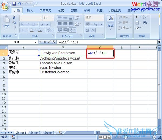Click the Clear eraser icon

137,28
